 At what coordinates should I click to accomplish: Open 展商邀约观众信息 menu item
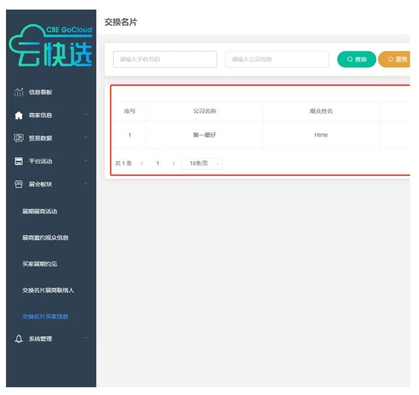click(45, 238)
